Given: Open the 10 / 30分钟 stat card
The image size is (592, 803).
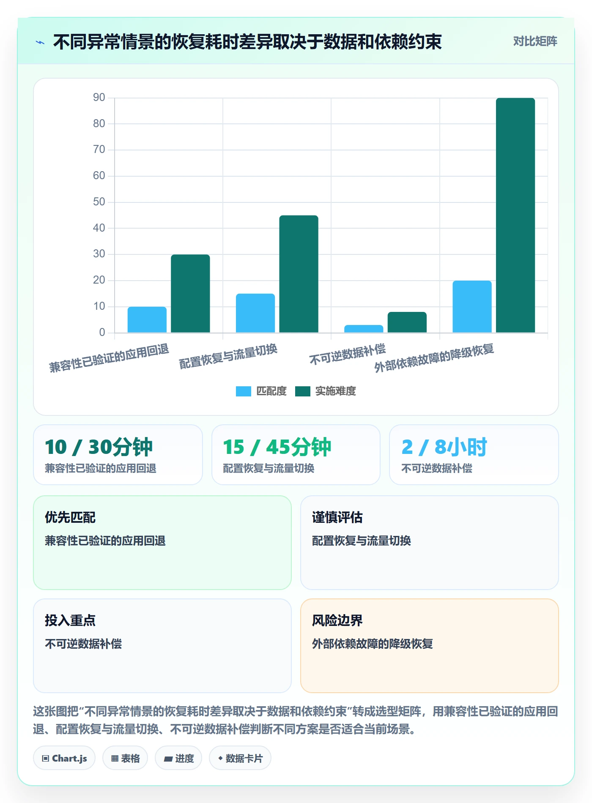Looking at the screenshot, I should click(x=118, y=455).
